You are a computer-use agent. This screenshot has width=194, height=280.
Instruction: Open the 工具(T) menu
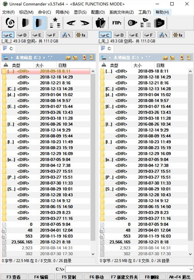pyautogui.click(x=145, y=12)
